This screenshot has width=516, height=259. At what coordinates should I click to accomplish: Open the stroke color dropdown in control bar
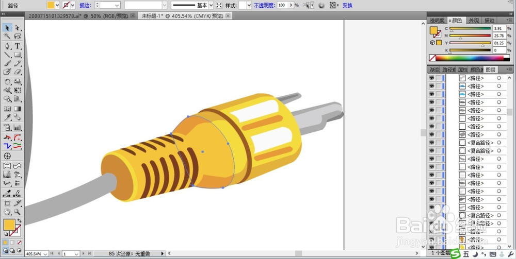(x=73, y=5)
